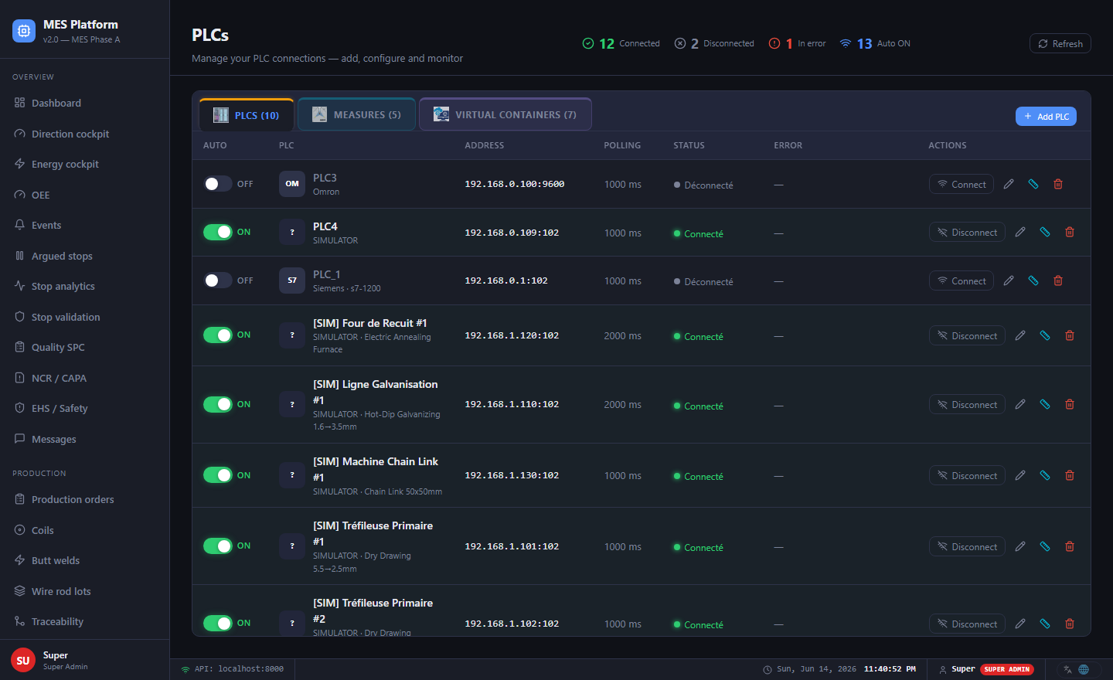Click the 12 Connected counter
Viewport: 1113px width, 680px height.
(621, 43)
